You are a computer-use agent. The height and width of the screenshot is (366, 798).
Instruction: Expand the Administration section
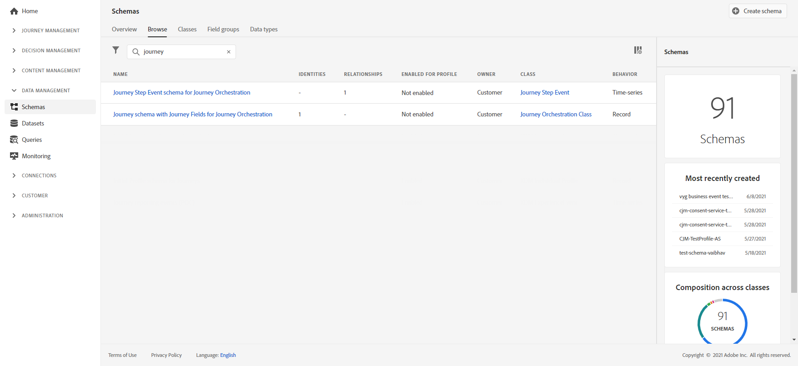click(x=14, y=216)
